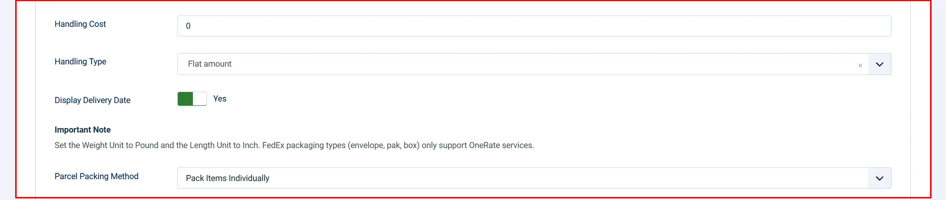This screenshot has height=200, width=946.
Task: Click the 0 value in Handling Cost
Action: 188,26
